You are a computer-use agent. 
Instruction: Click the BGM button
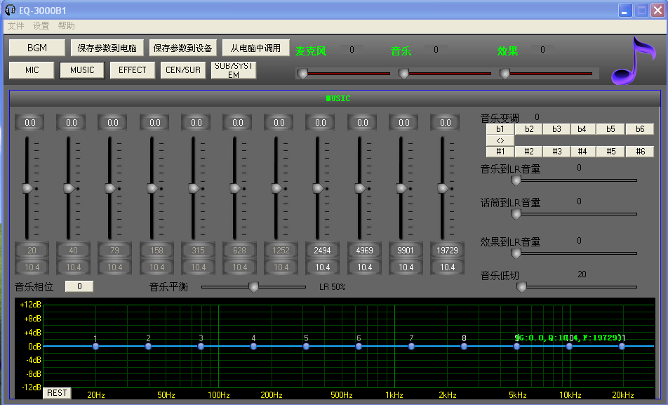[37, 48]
